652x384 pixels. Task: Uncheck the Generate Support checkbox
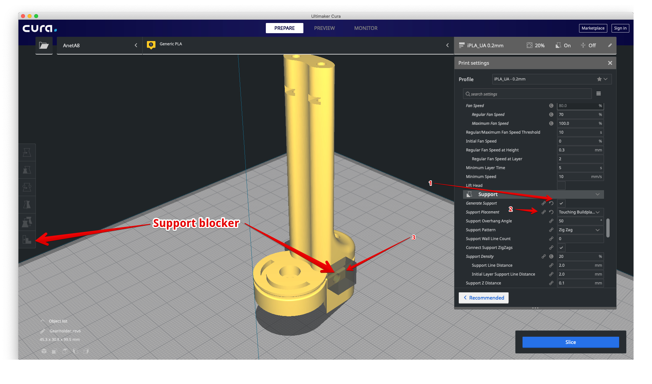point(561,203)
